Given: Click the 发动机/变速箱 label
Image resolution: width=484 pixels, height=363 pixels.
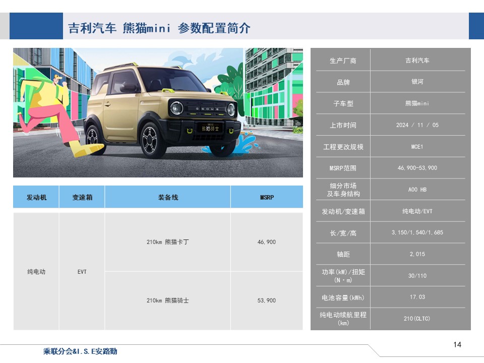Looking at the screenshot, I should click(343, 211).
